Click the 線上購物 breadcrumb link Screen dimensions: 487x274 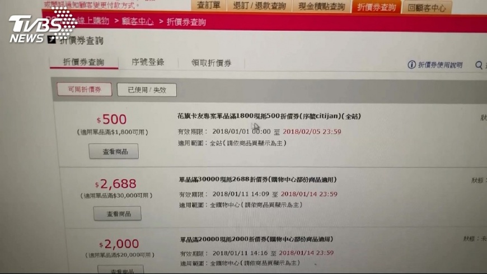coord(93,21)
